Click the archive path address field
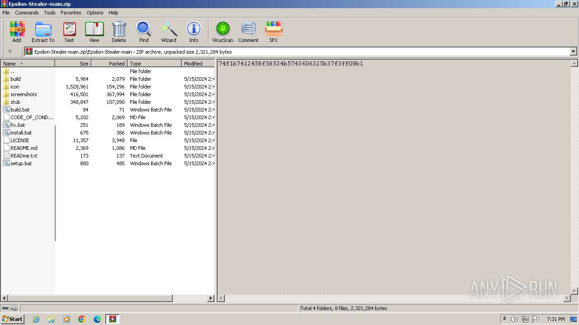The height and width of the screenshot is (325, 579). tap(297, 51)
